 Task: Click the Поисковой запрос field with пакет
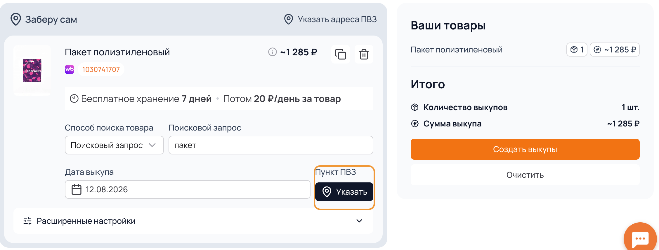[271, 145]
